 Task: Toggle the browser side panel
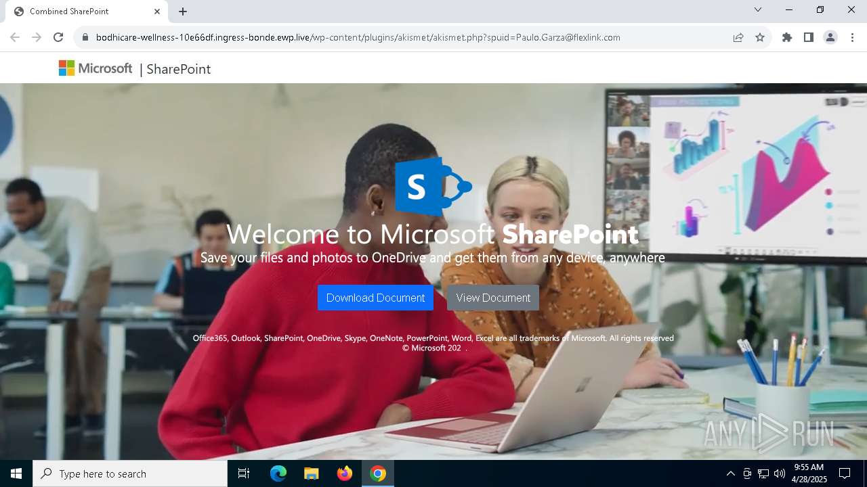[809, 37]
